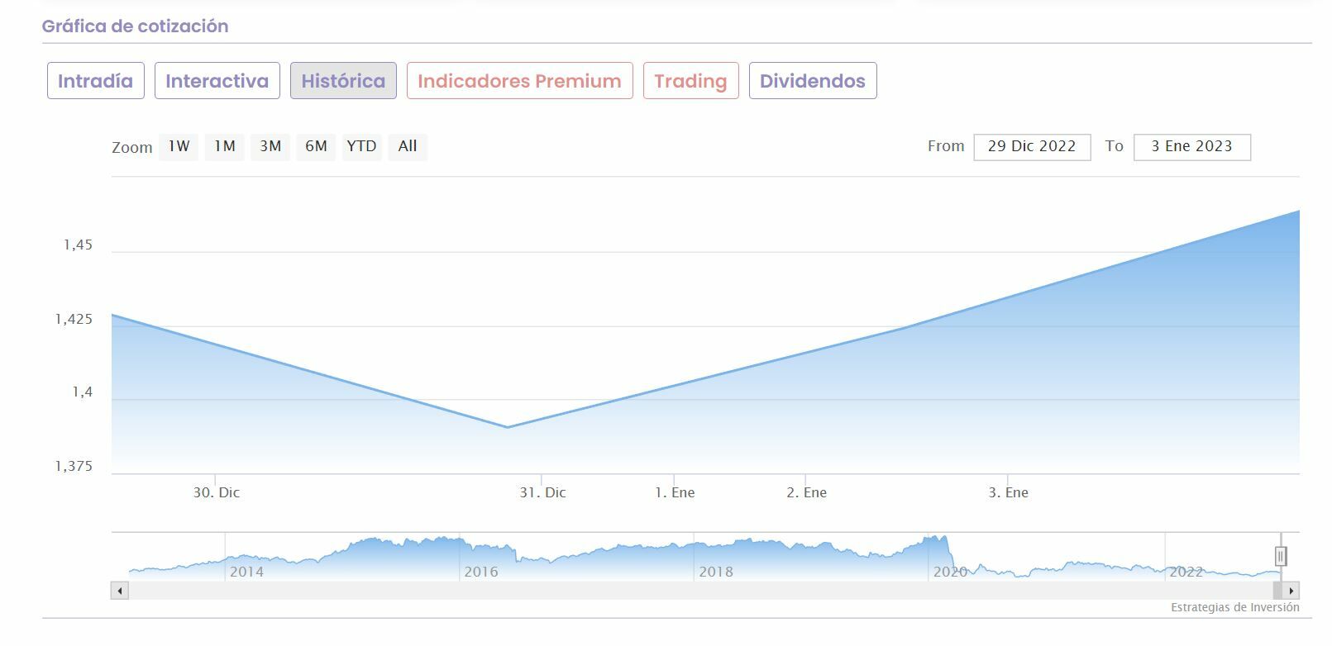The width and height of the screenshot is (1332, 646).
Task: Show All historical data
Action: pyautogui.click(x=408, y=146)
